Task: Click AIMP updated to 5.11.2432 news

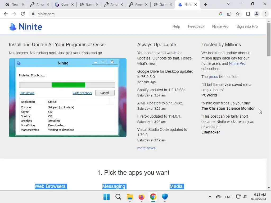Action: tap(160, 103)
